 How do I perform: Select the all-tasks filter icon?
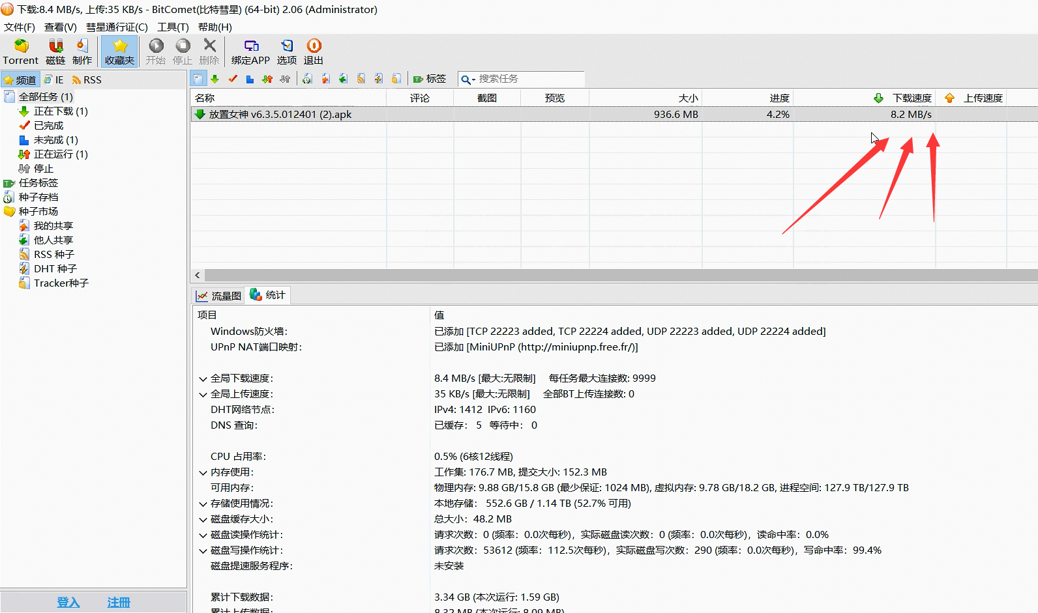(198, 79)
